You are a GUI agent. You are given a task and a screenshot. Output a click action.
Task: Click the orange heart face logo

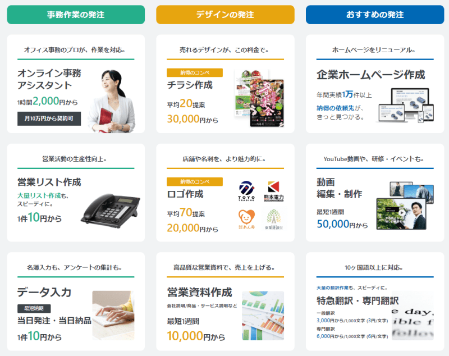tap(246, 219)
